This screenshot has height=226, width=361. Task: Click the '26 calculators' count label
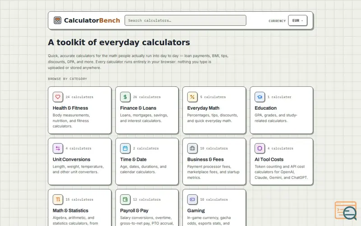147,97
